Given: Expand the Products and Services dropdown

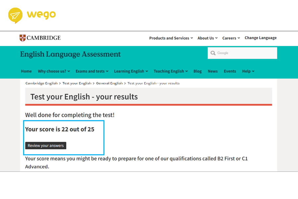Looking at the screenshot, I should pyautogui.click(x=171, y=38).
